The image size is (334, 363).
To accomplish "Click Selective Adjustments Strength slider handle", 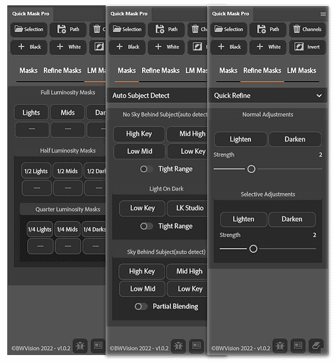I will pos(253,249).
